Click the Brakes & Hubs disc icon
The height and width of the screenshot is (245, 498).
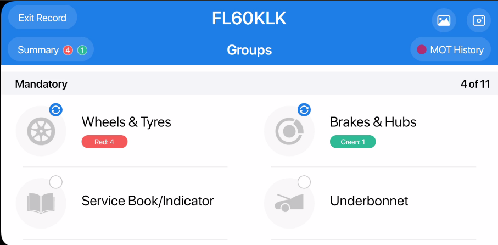(289, 131)
